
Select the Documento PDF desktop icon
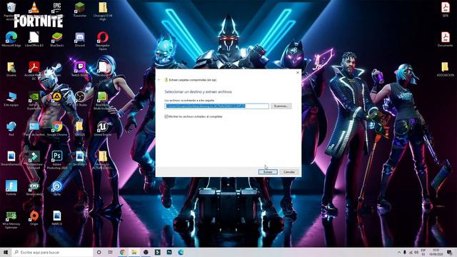[x=445, y=40]
